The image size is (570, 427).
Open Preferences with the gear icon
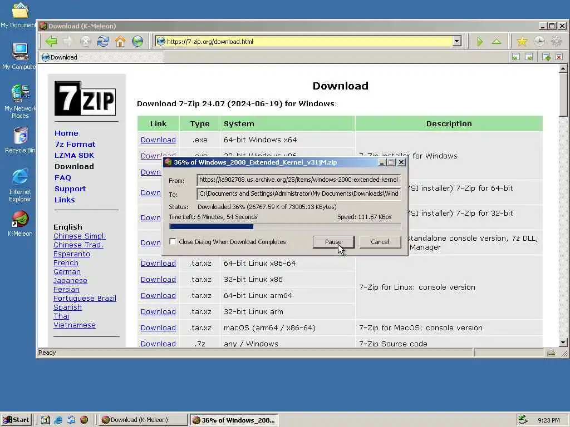[557, 41]
